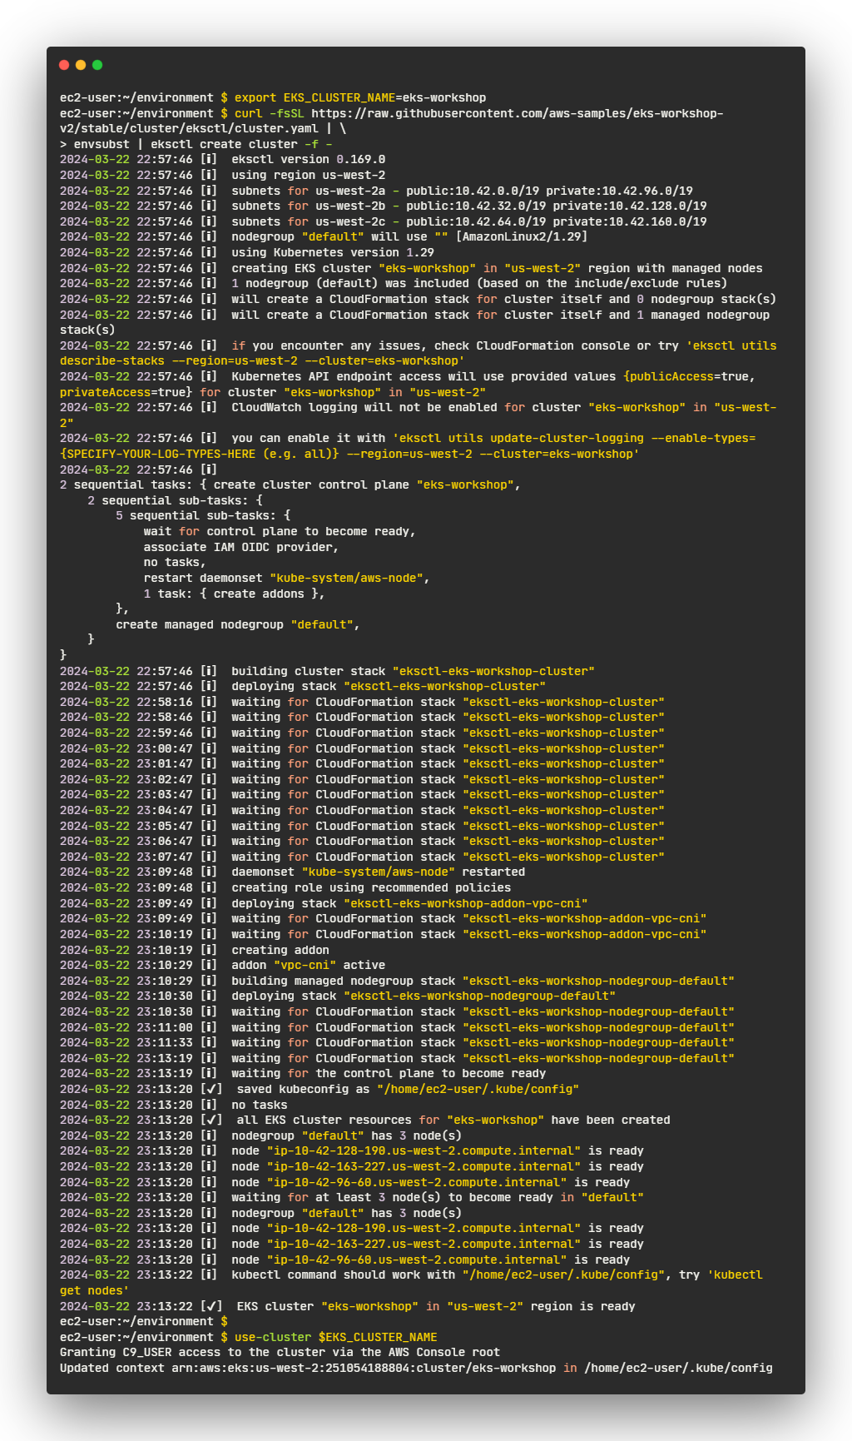
Task: Click 'deploying stack "eksctl-eks-workshop-addon-vpc-cni"' line
Action: pos(409,903)
